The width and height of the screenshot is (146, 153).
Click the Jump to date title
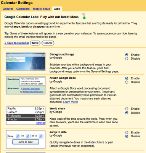tap(58, 132)
